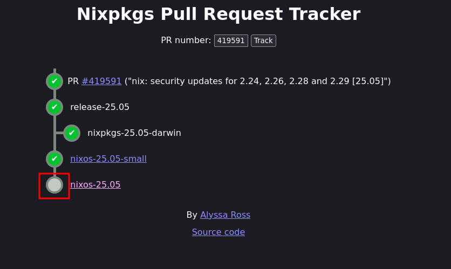Click the nixos-25.05-small green check icon
The height and width of the screenshot is (269, 451).
[x=54, y=159]
